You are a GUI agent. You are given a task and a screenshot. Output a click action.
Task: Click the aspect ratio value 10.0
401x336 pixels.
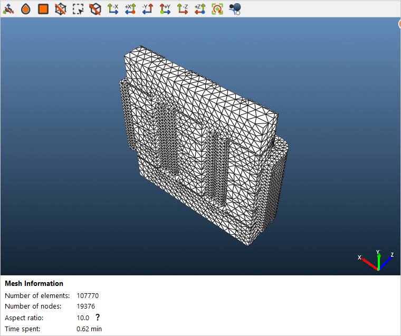coord(83,318)
